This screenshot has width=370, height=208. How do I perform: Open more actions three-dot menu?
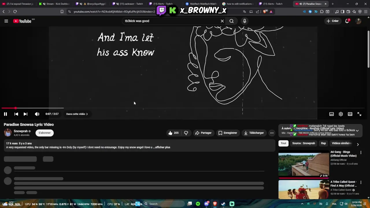pos(272,133)
